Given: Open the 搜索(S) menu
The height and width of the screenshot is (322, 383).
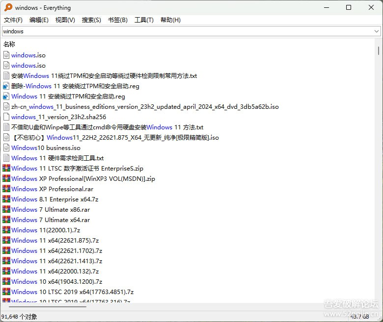Looking at the screenshot, I should 91,20.
